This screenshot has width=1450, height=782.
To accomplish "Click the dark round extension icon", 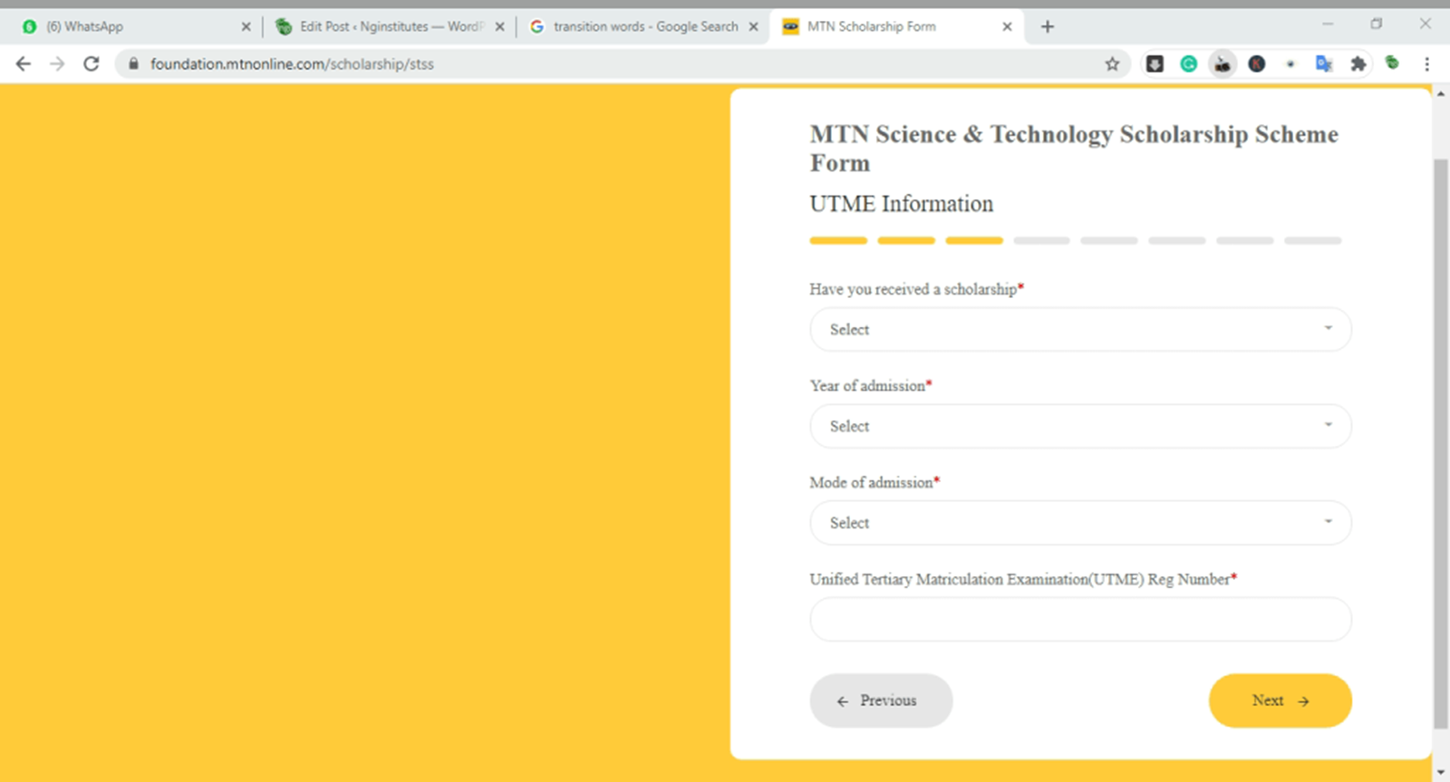I will [1256, 63].
